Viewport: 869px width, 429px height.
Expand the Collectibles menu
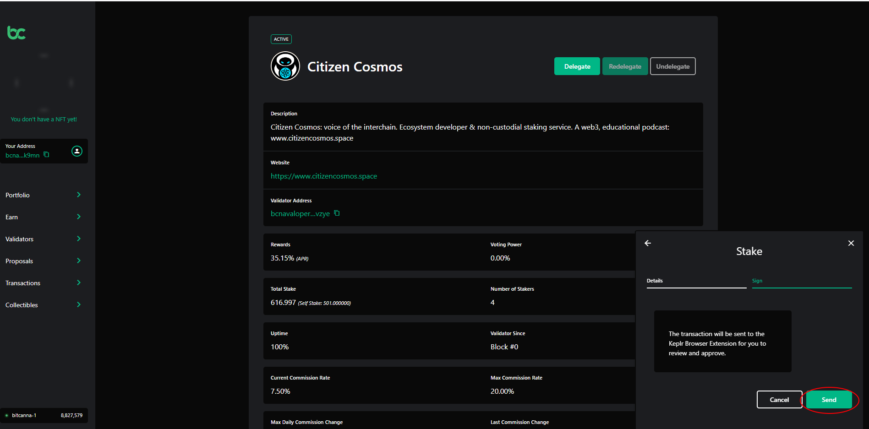click(x=79, y=304)
